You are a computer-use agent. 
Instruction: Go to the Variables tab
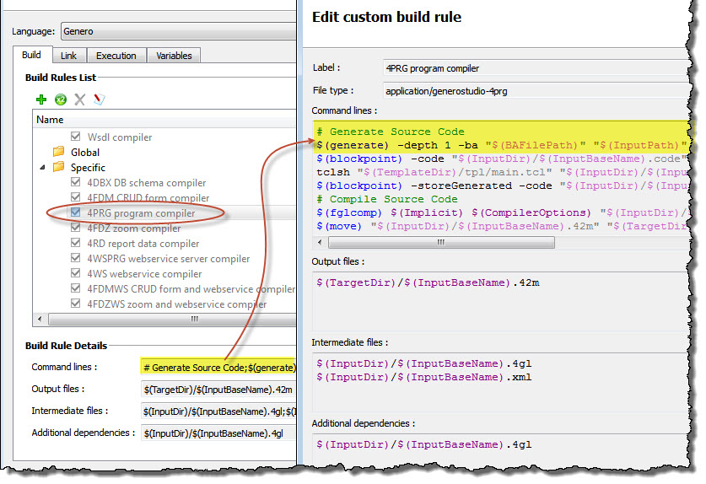click(x=173, y=56)
